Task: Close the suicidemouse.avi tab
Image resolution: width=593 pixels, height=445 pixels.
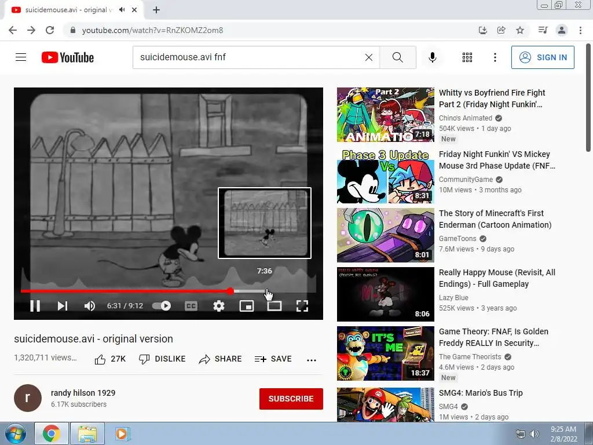Action: pos(134,10)
